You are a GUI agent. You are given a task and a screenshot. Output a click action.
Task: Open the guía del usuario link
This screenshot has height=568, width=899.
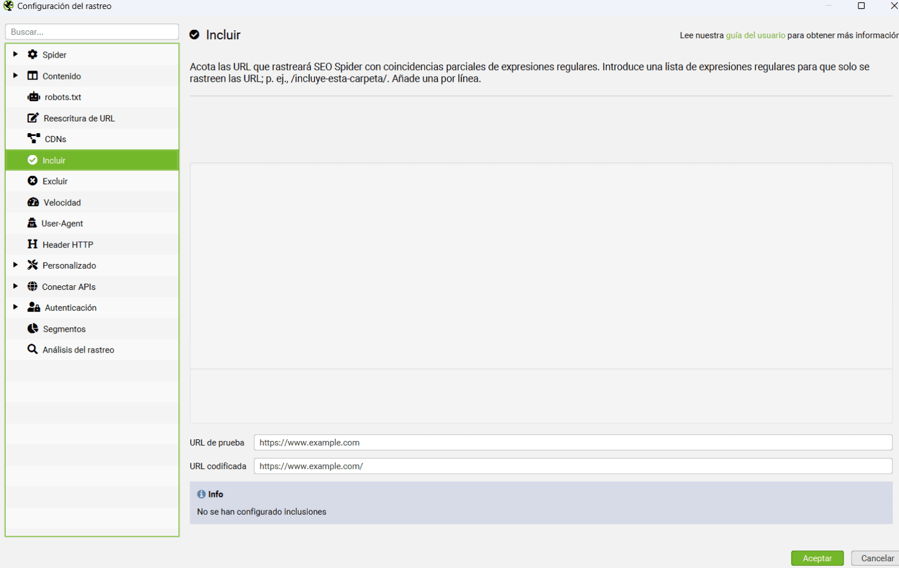click(x=755, y=35)
